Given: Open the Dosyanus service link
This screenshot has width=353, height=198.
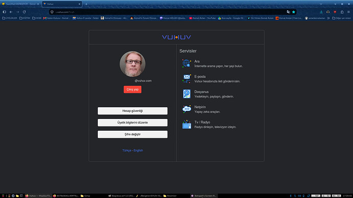Looking at the screenshot, I should [202, 92].
